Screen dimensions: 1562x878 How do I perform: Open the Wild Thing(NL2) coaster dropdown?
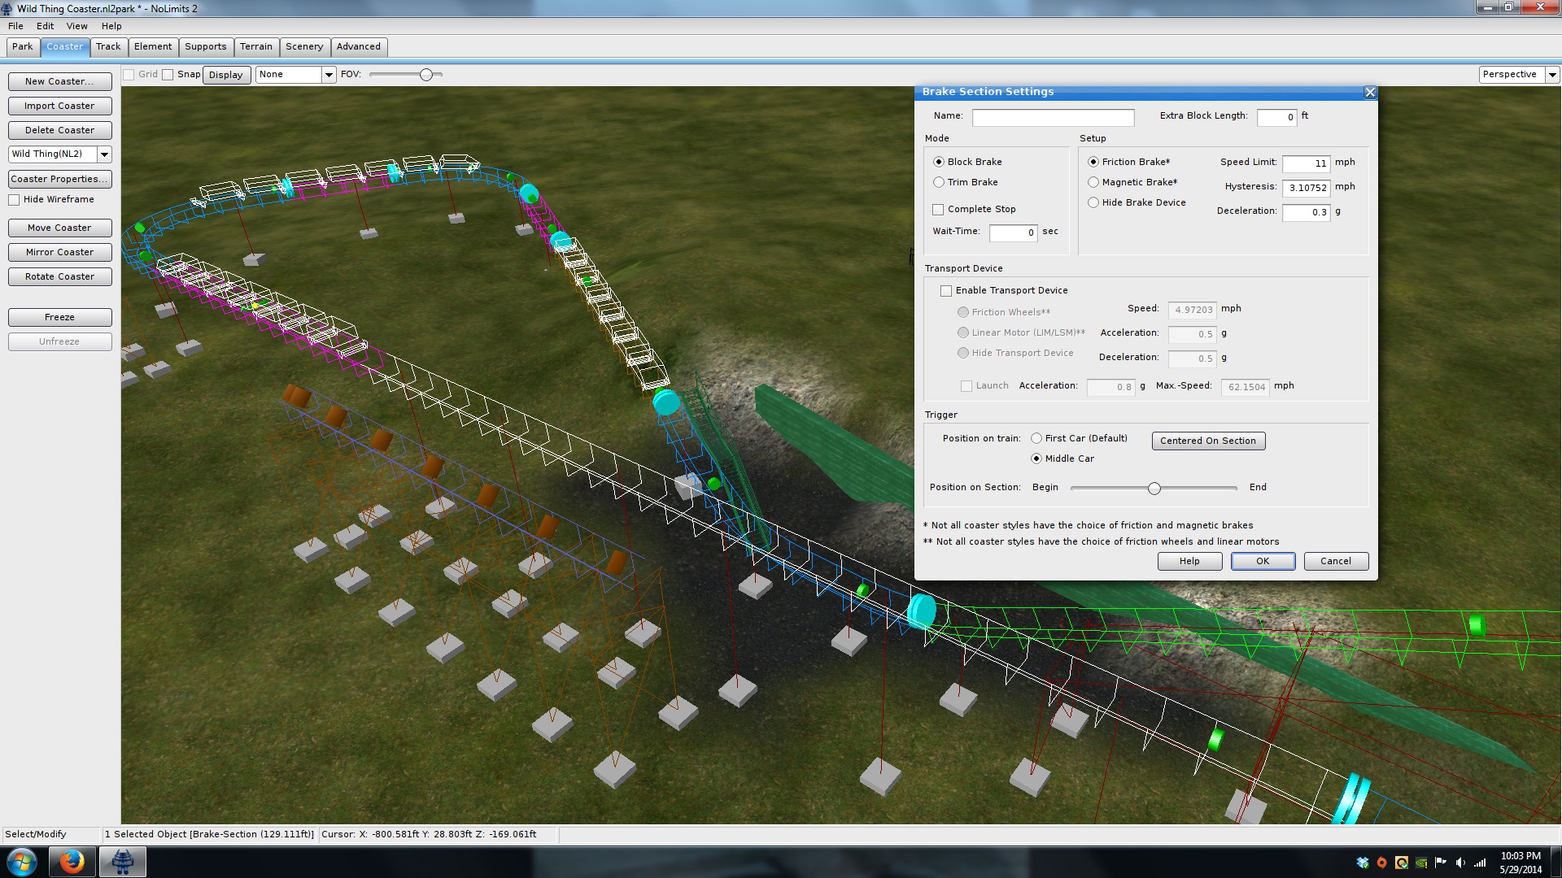pyautogui.click(x=104, y=154)
